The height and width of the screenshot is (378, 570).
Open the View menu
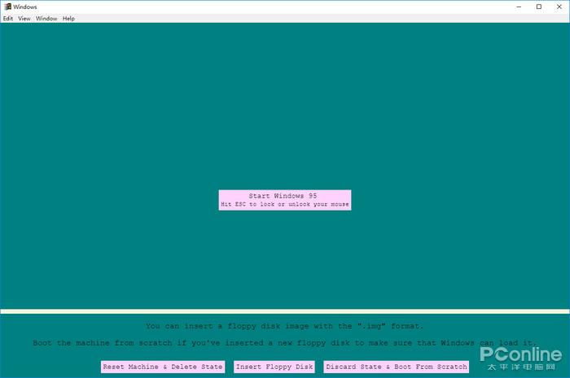point(24,19)
